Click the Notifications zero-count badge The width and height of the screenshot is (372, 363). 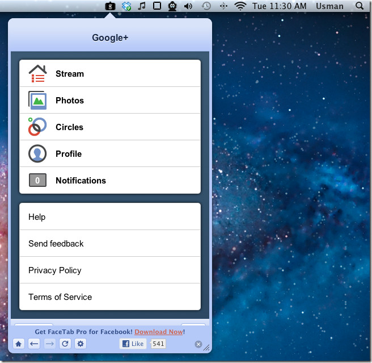(37, 180)
